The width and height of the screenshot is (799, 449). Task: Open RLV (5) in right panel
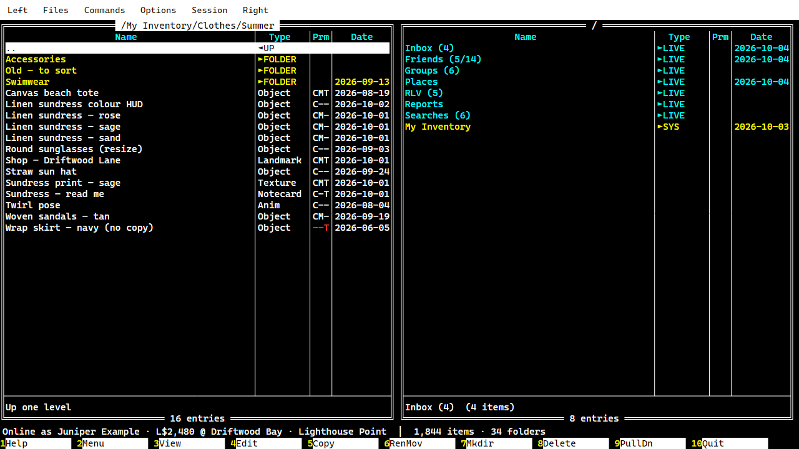597,93
